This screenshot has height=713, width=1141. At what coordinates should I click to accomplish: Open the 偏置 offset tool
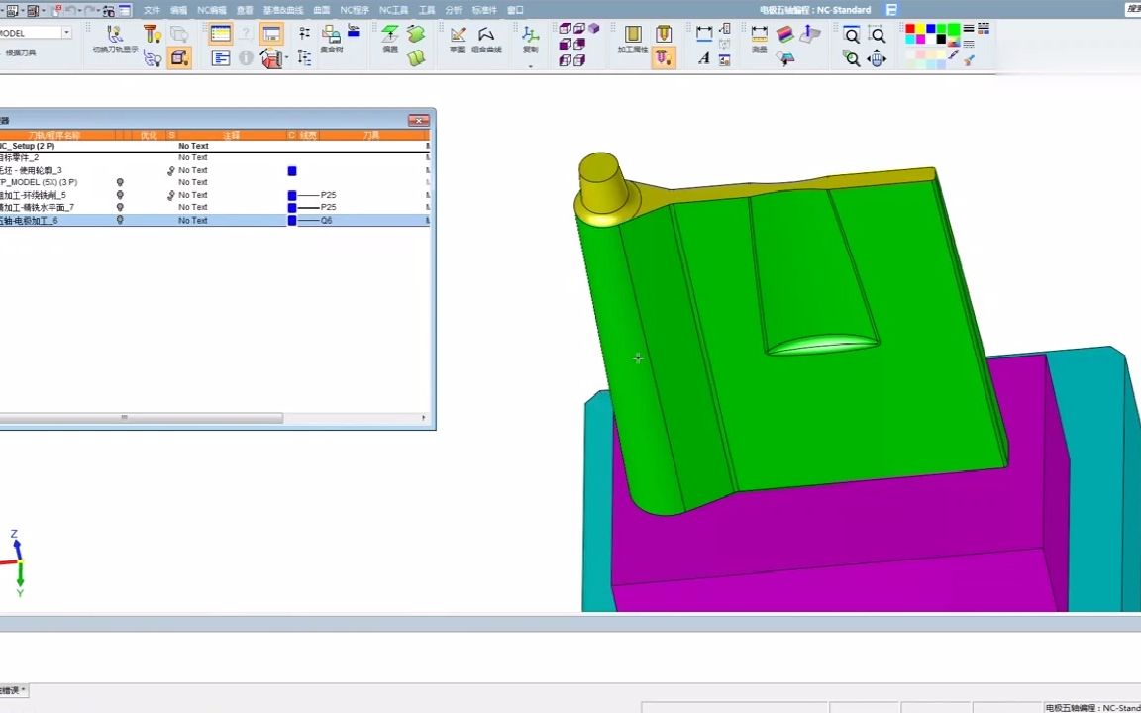click(391, 35)
